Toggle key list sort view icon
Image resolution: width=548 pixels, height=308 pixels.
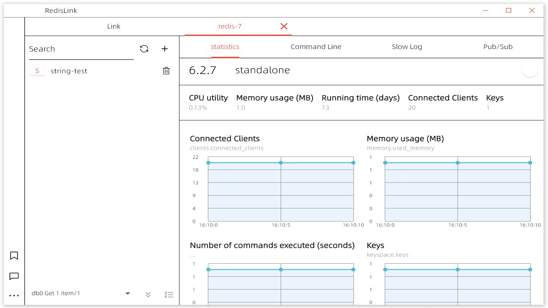[x=169, y=295]
